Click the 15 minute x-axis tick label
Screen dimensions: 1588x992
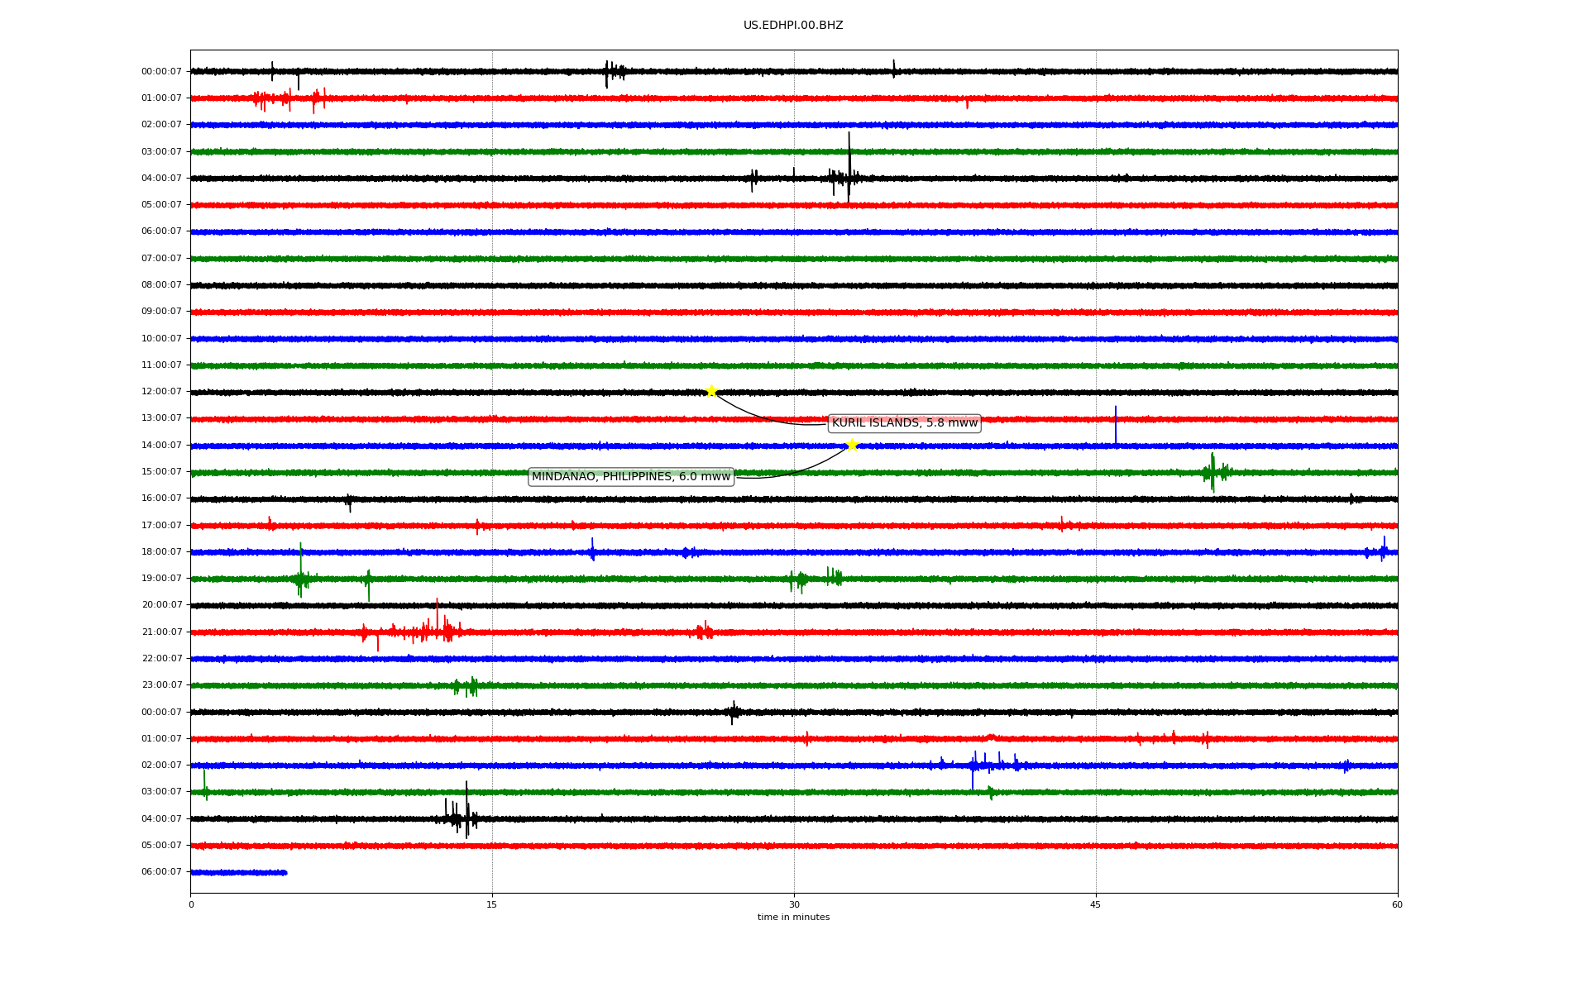click(x=492, y=904)
